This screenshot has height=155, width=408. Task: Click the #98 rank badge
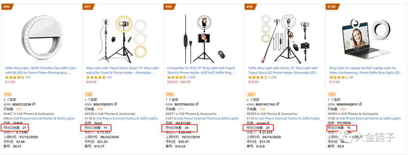(x=168, y=6)
